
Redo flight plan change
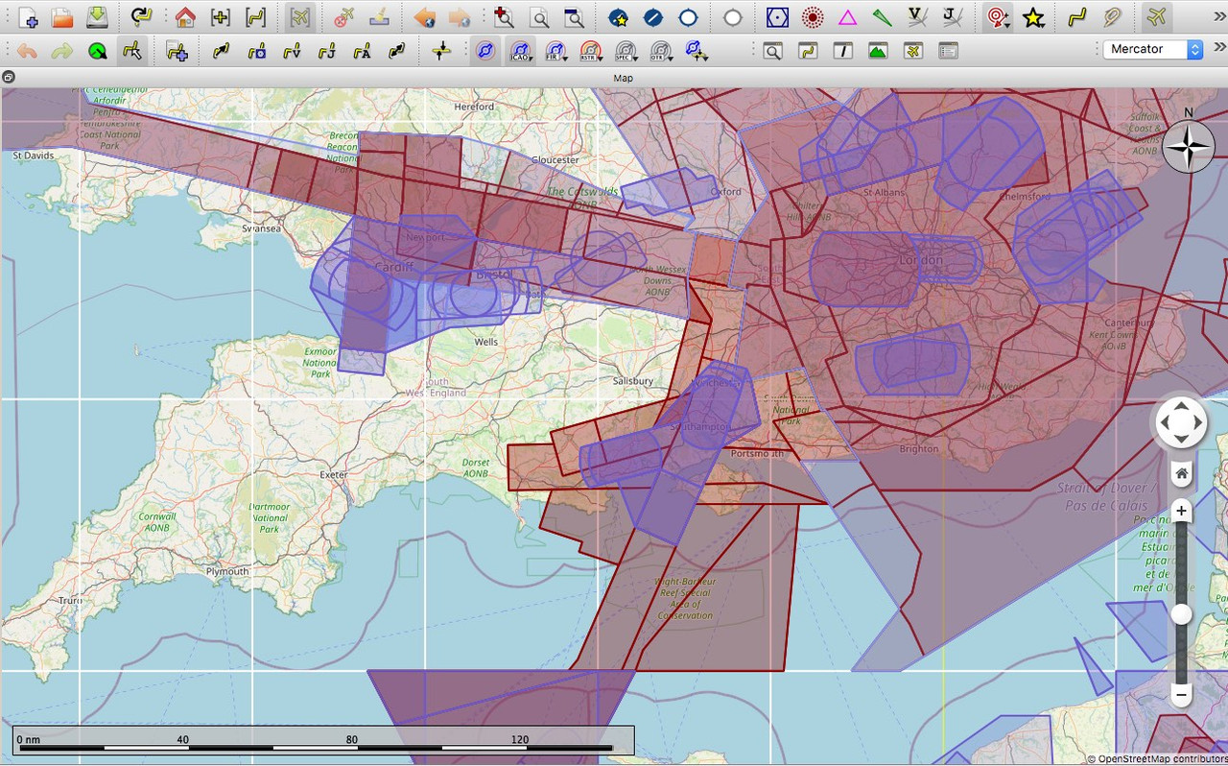[61, 51]
